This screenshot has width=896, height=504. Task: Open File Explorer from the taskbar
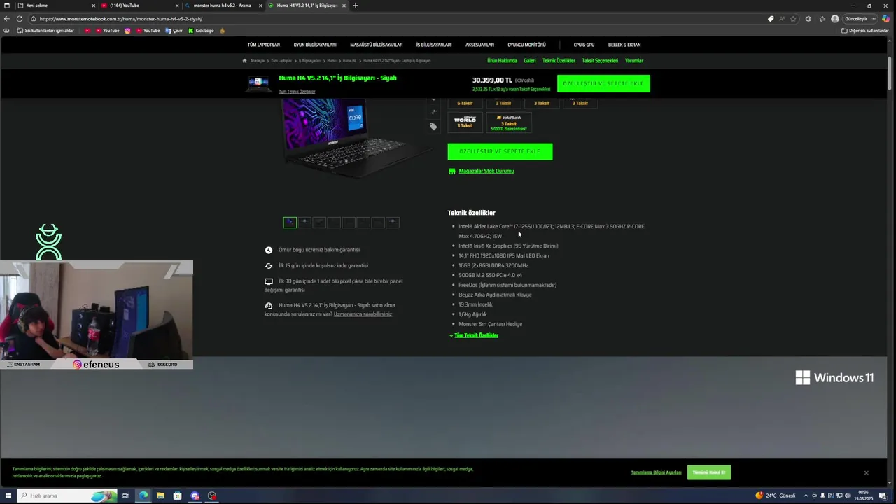(160, 496)
